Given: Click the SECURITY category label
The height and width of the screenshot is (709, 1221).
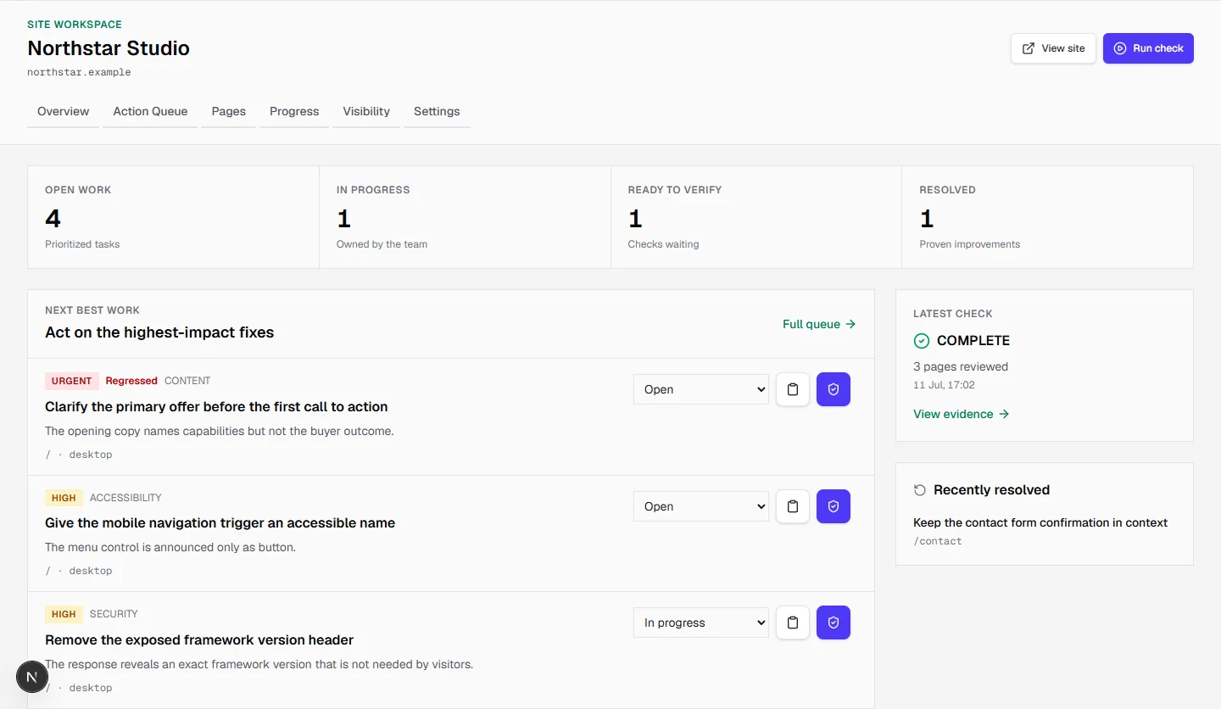Looking at the screenshot, I should pos(114,614).
